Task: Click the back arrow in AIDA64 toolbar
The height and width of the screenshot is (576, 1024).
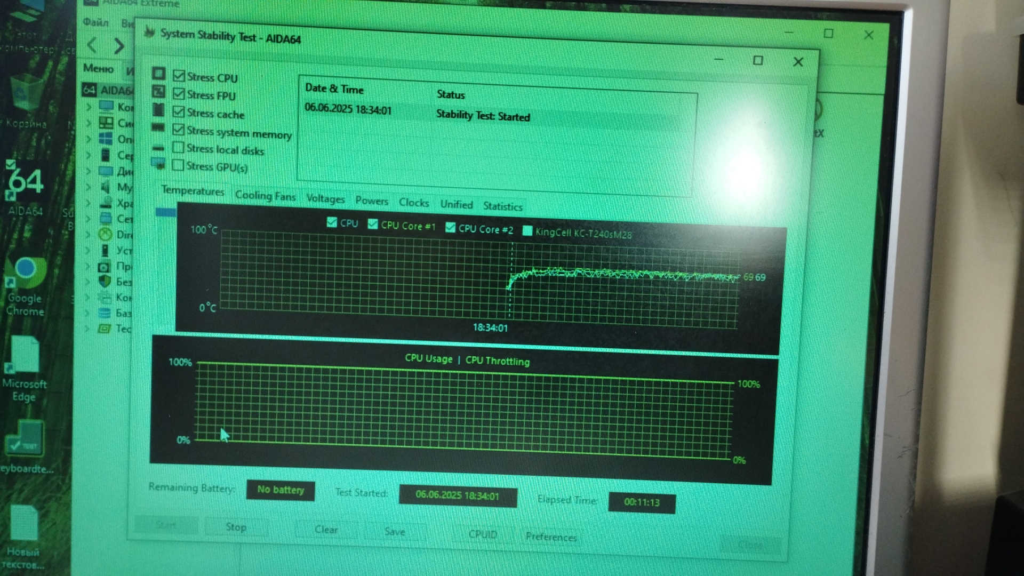Action: coord(92,45)
